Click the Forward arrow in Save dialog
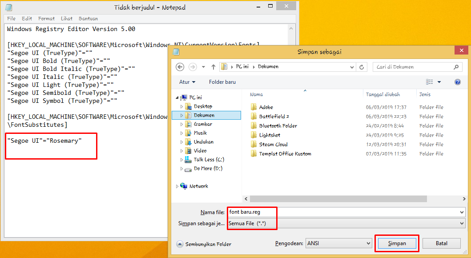 pyautogui.click(x=193, y=67)
